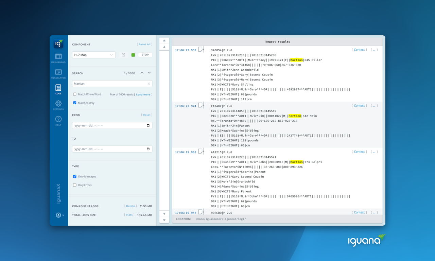Go to previous search match arrow

142,73
